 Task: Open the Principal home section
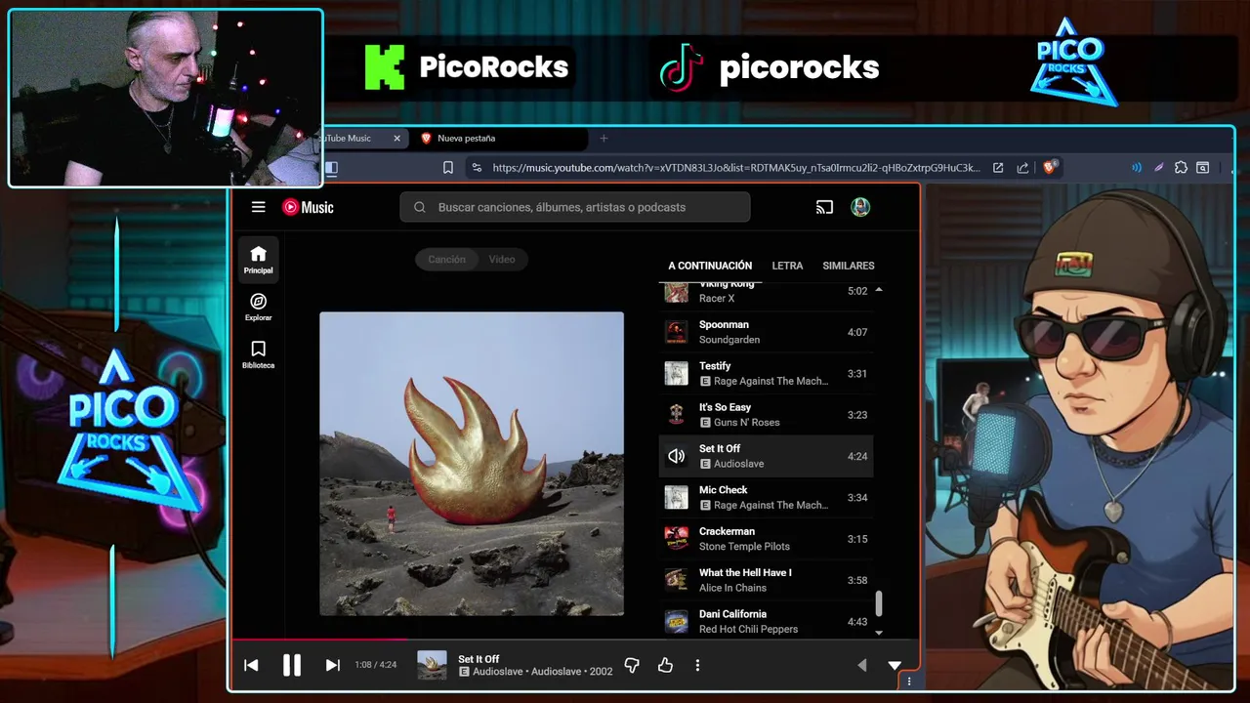258,260
